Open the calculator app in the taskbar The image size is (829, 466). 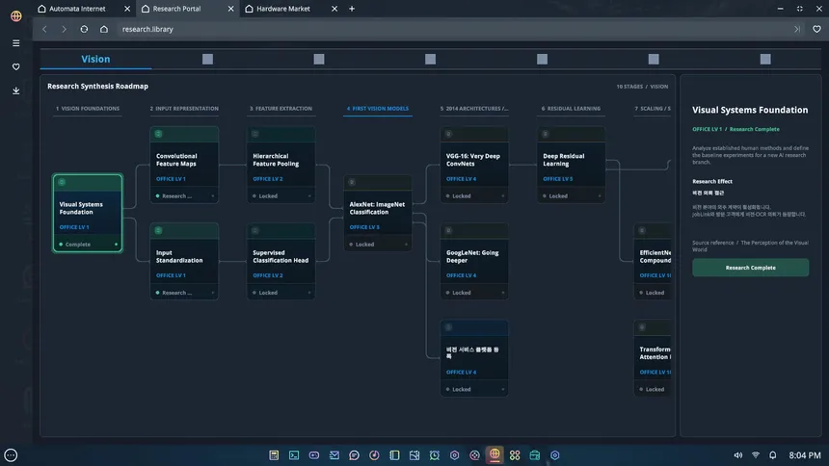[274, 454]
